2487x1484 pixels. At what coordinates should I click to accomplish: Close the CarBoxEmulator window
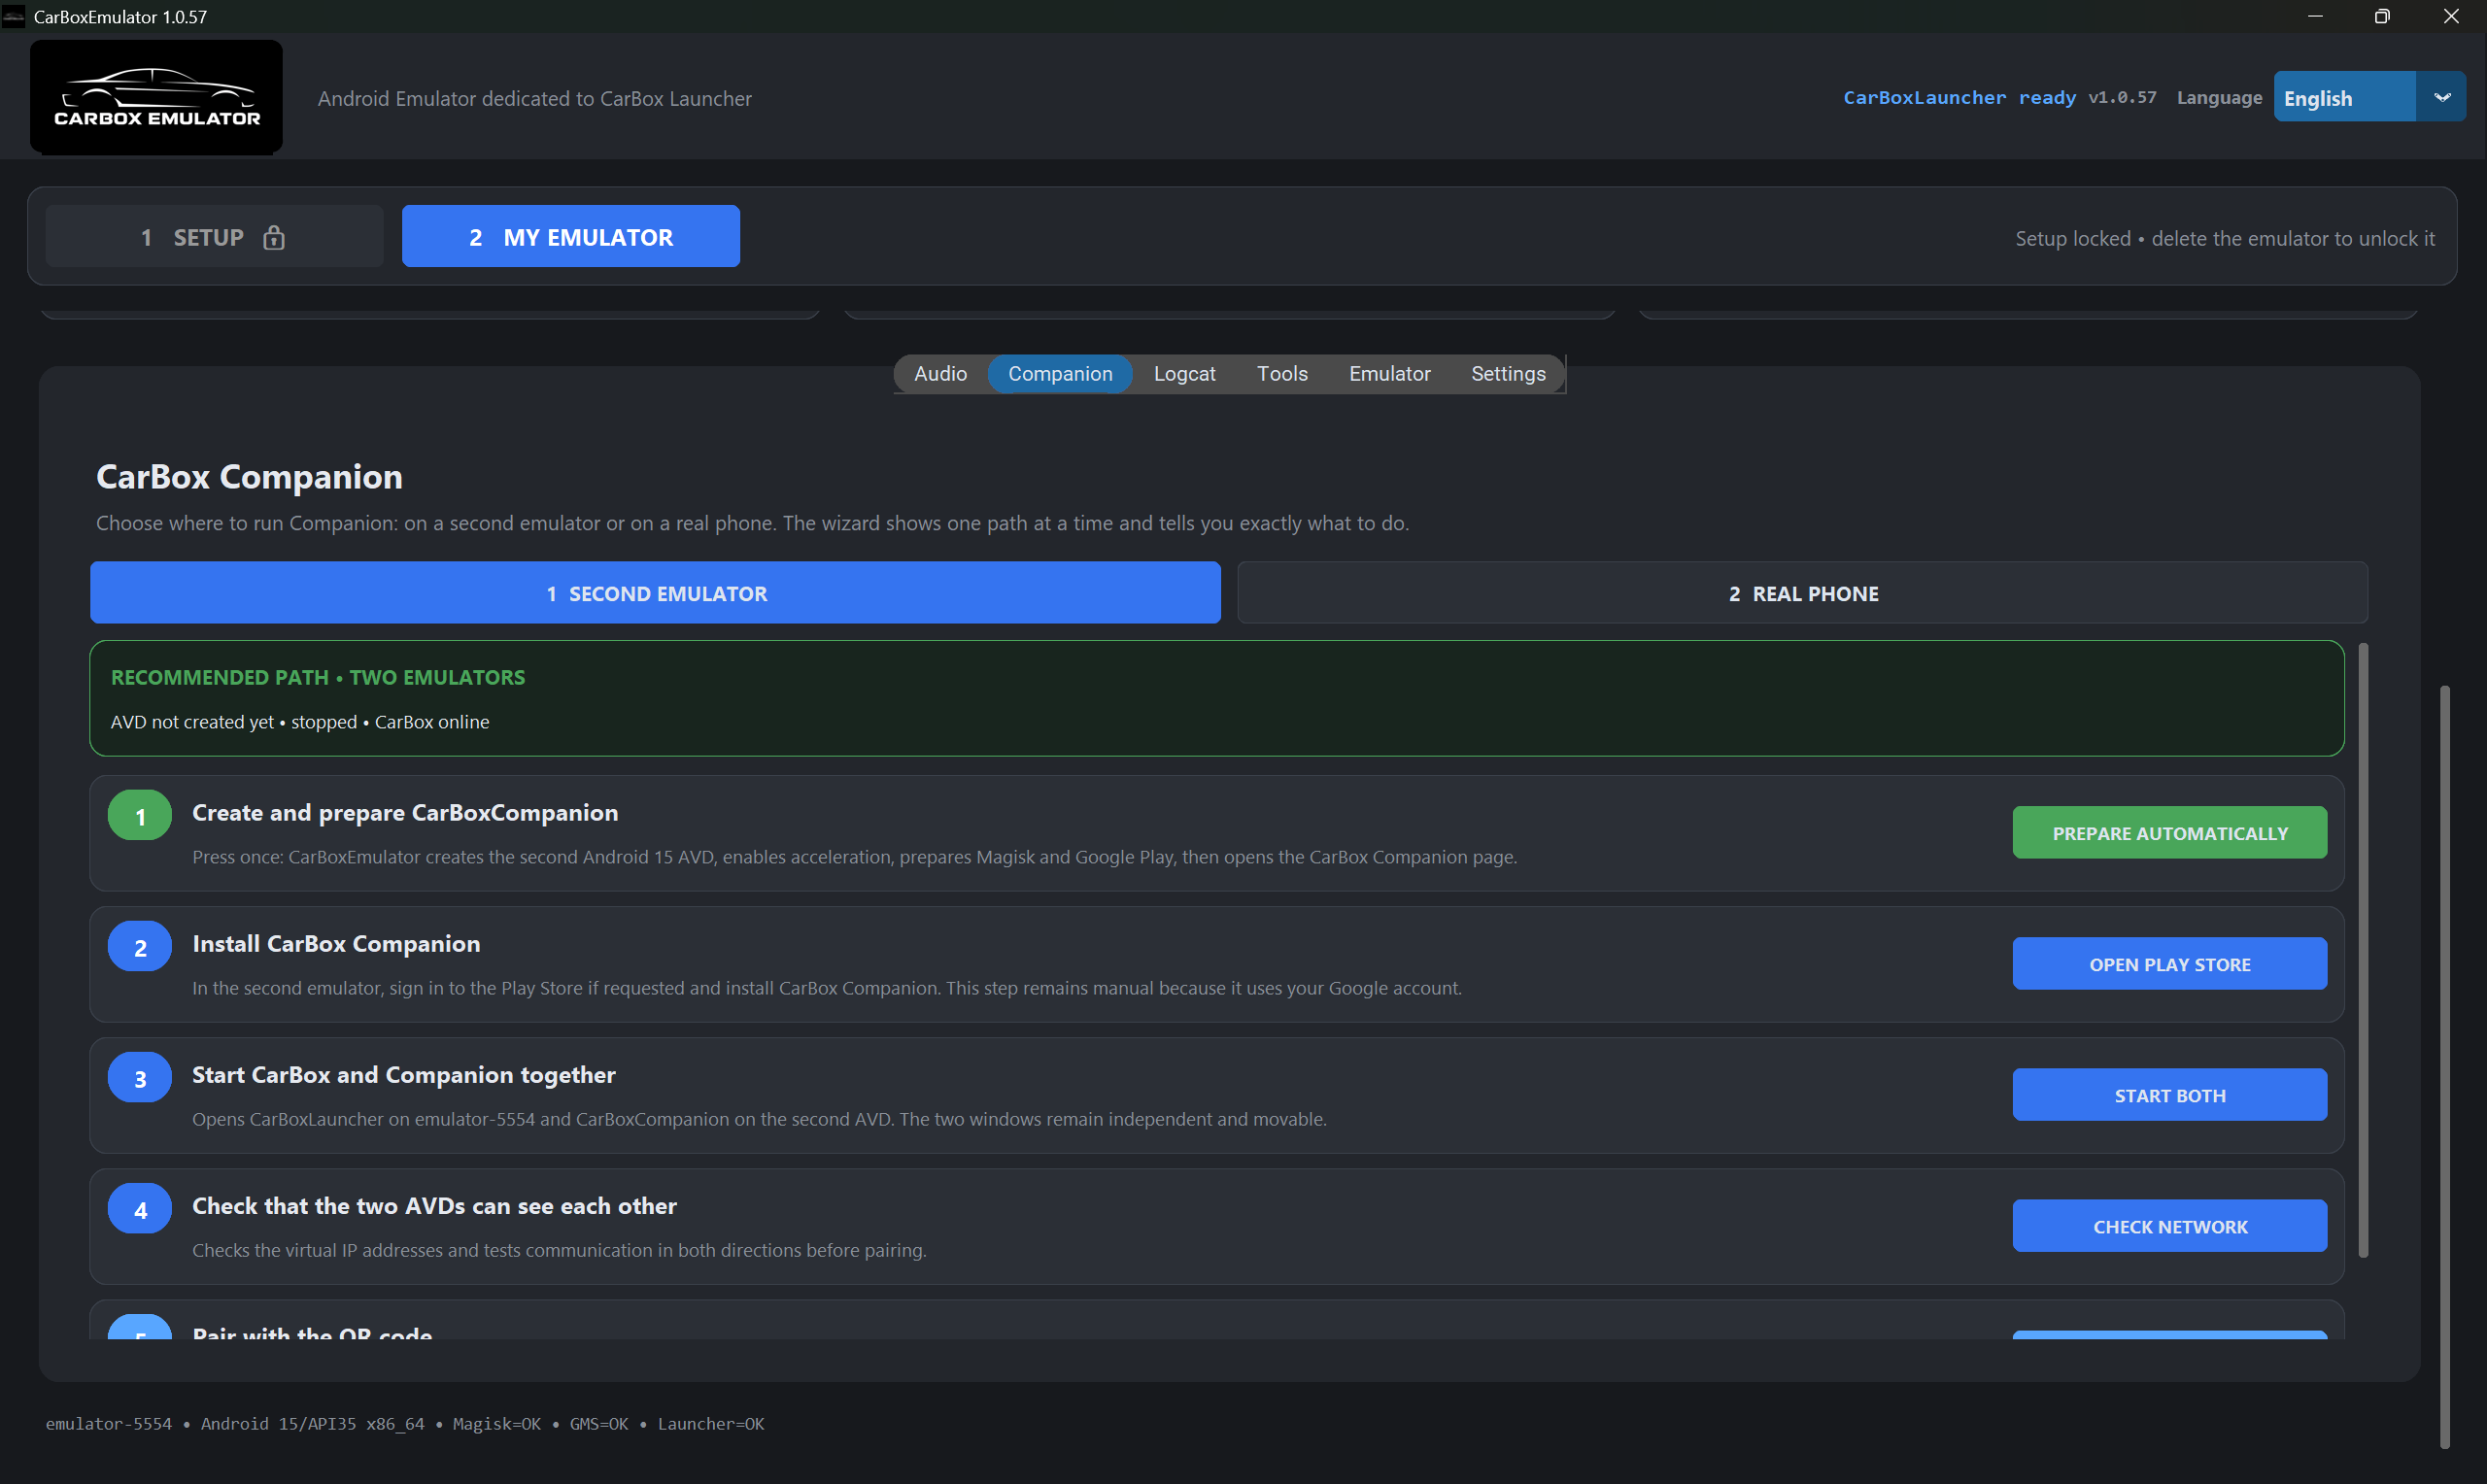pos(2452,16)
